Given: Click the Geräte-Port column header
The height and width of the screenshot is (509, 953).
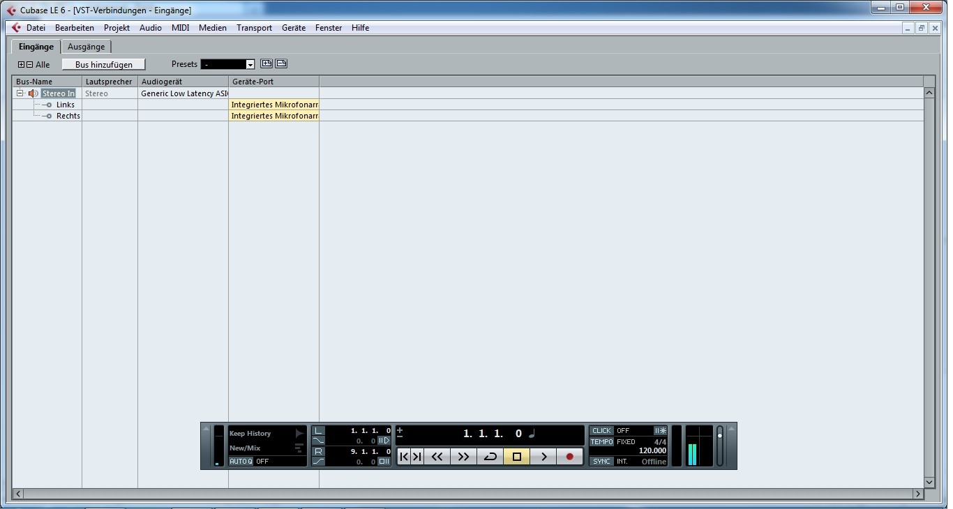Looking at the screenshot, I should (x=273, y=82).
